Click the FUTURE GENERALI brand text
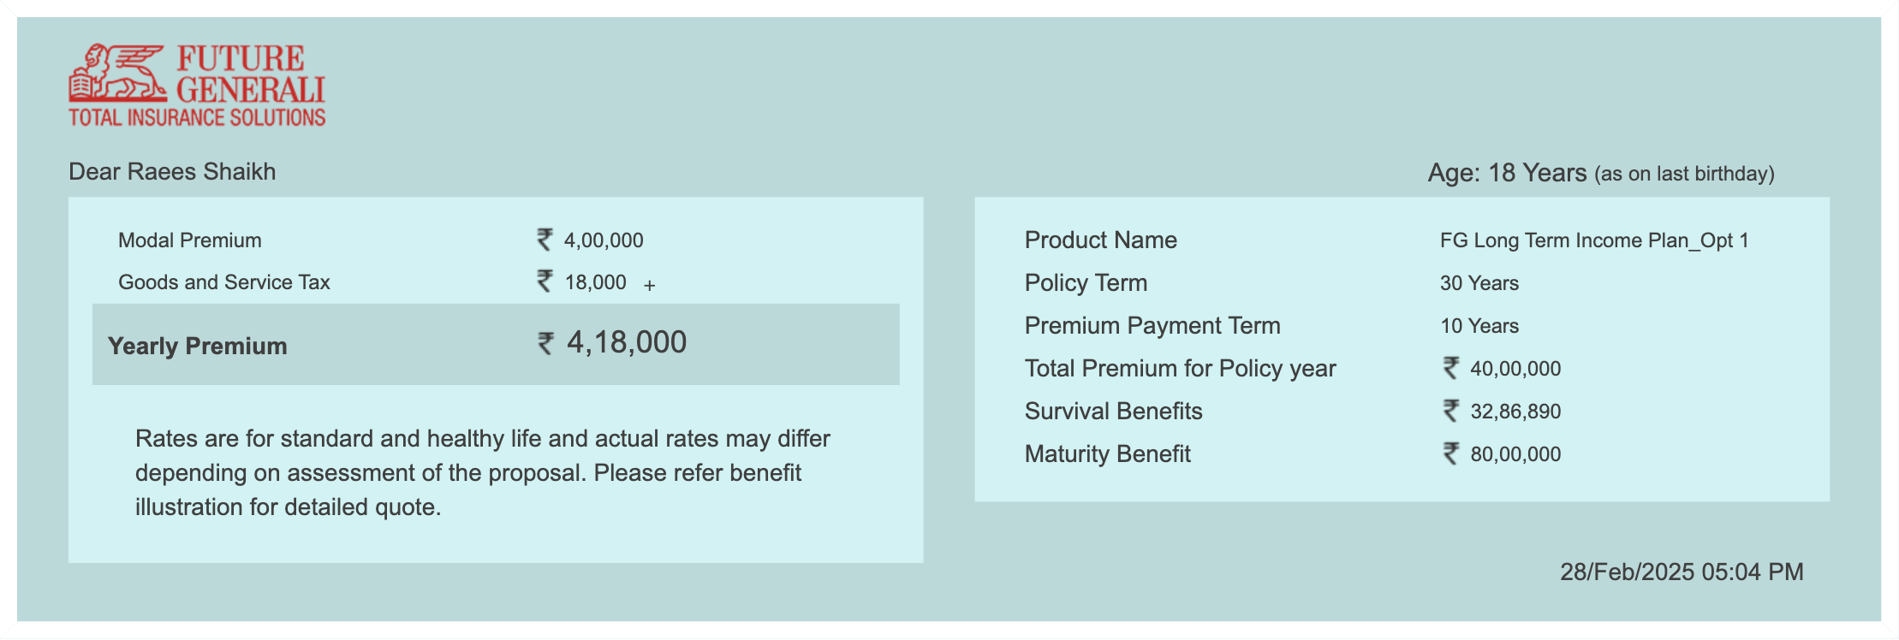This screenshot has height=640, width=1899. pyautogui.click(x=250, y=74)
